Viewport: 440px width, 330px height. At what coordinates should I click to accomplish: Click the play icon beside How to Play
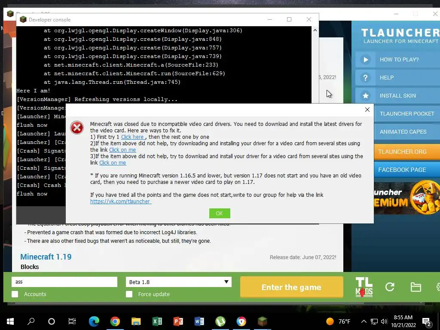pos(365,59)
